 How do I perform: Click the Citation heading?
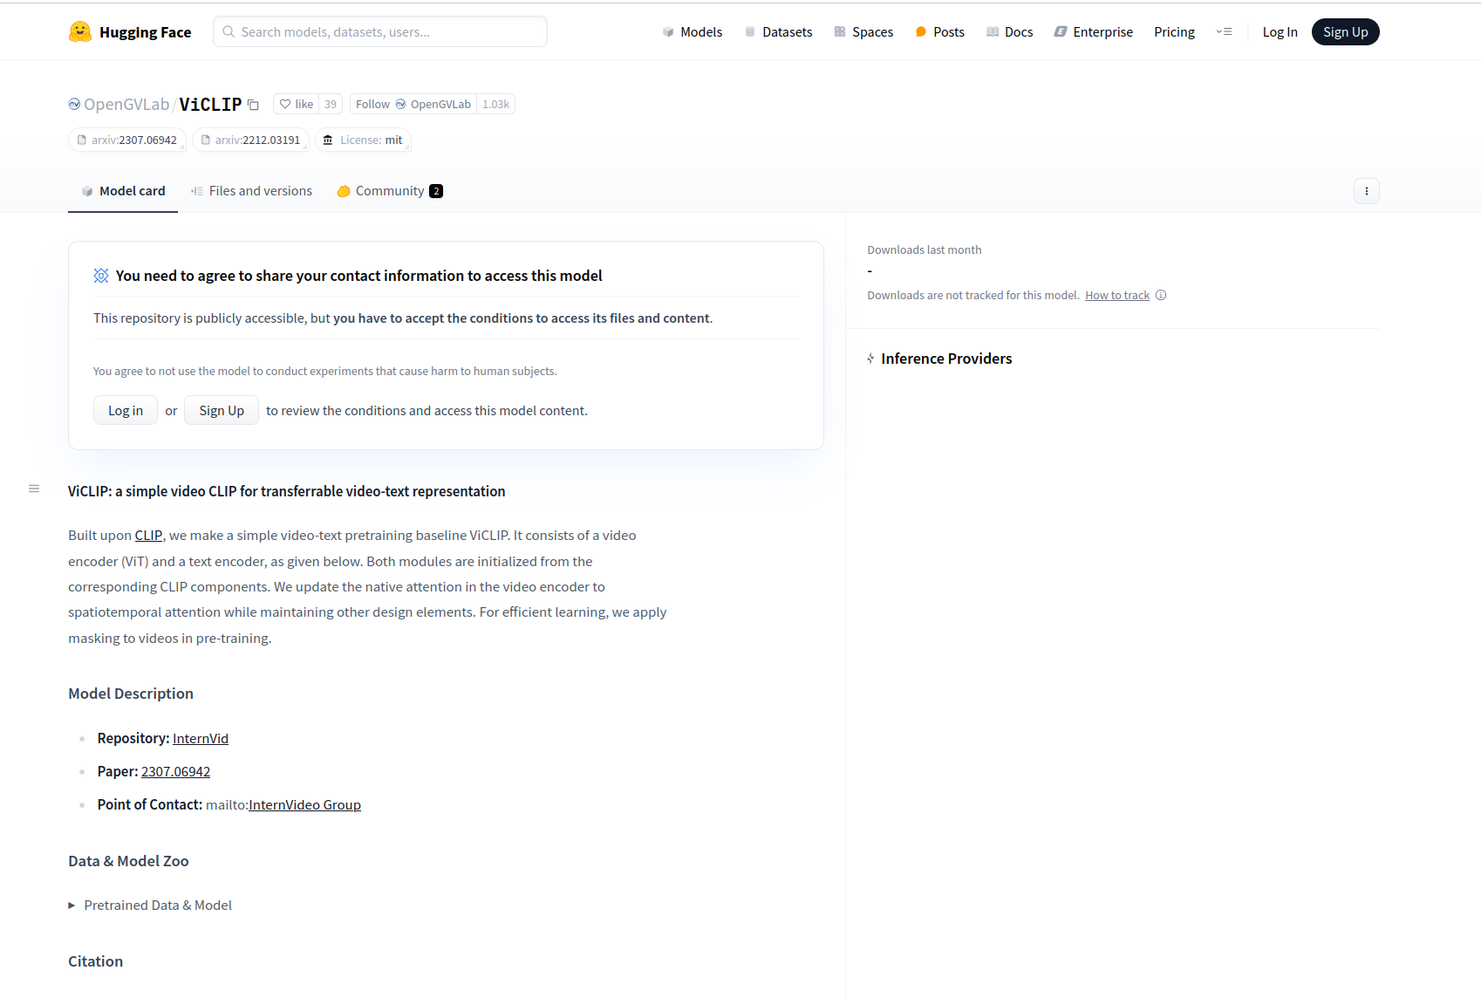(x=96, y=961)
